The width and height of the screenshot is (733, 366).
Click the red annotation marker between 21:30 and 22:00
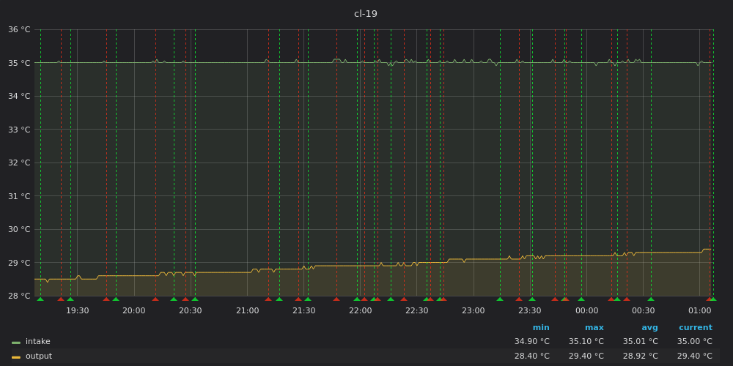click(x=336, y=299)
